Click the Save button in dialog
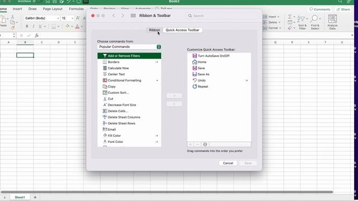The width and height of the screenshot is (358, 201). click(248, 163)
